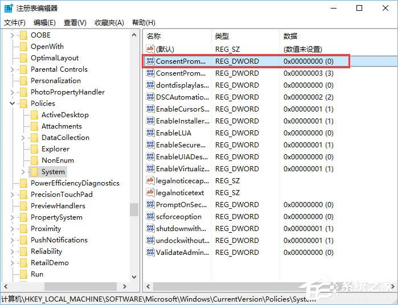The height and width of the screenshot is (305, 398).
Task: Open the 文件(F) menu
Action: 15,22
